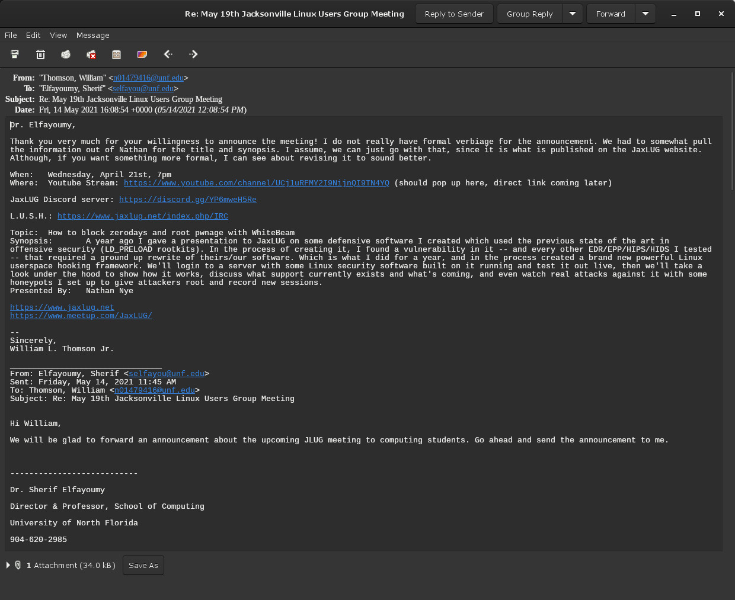The image size is (735, 600).
Task: Open the Message menu
Action: 92,36
